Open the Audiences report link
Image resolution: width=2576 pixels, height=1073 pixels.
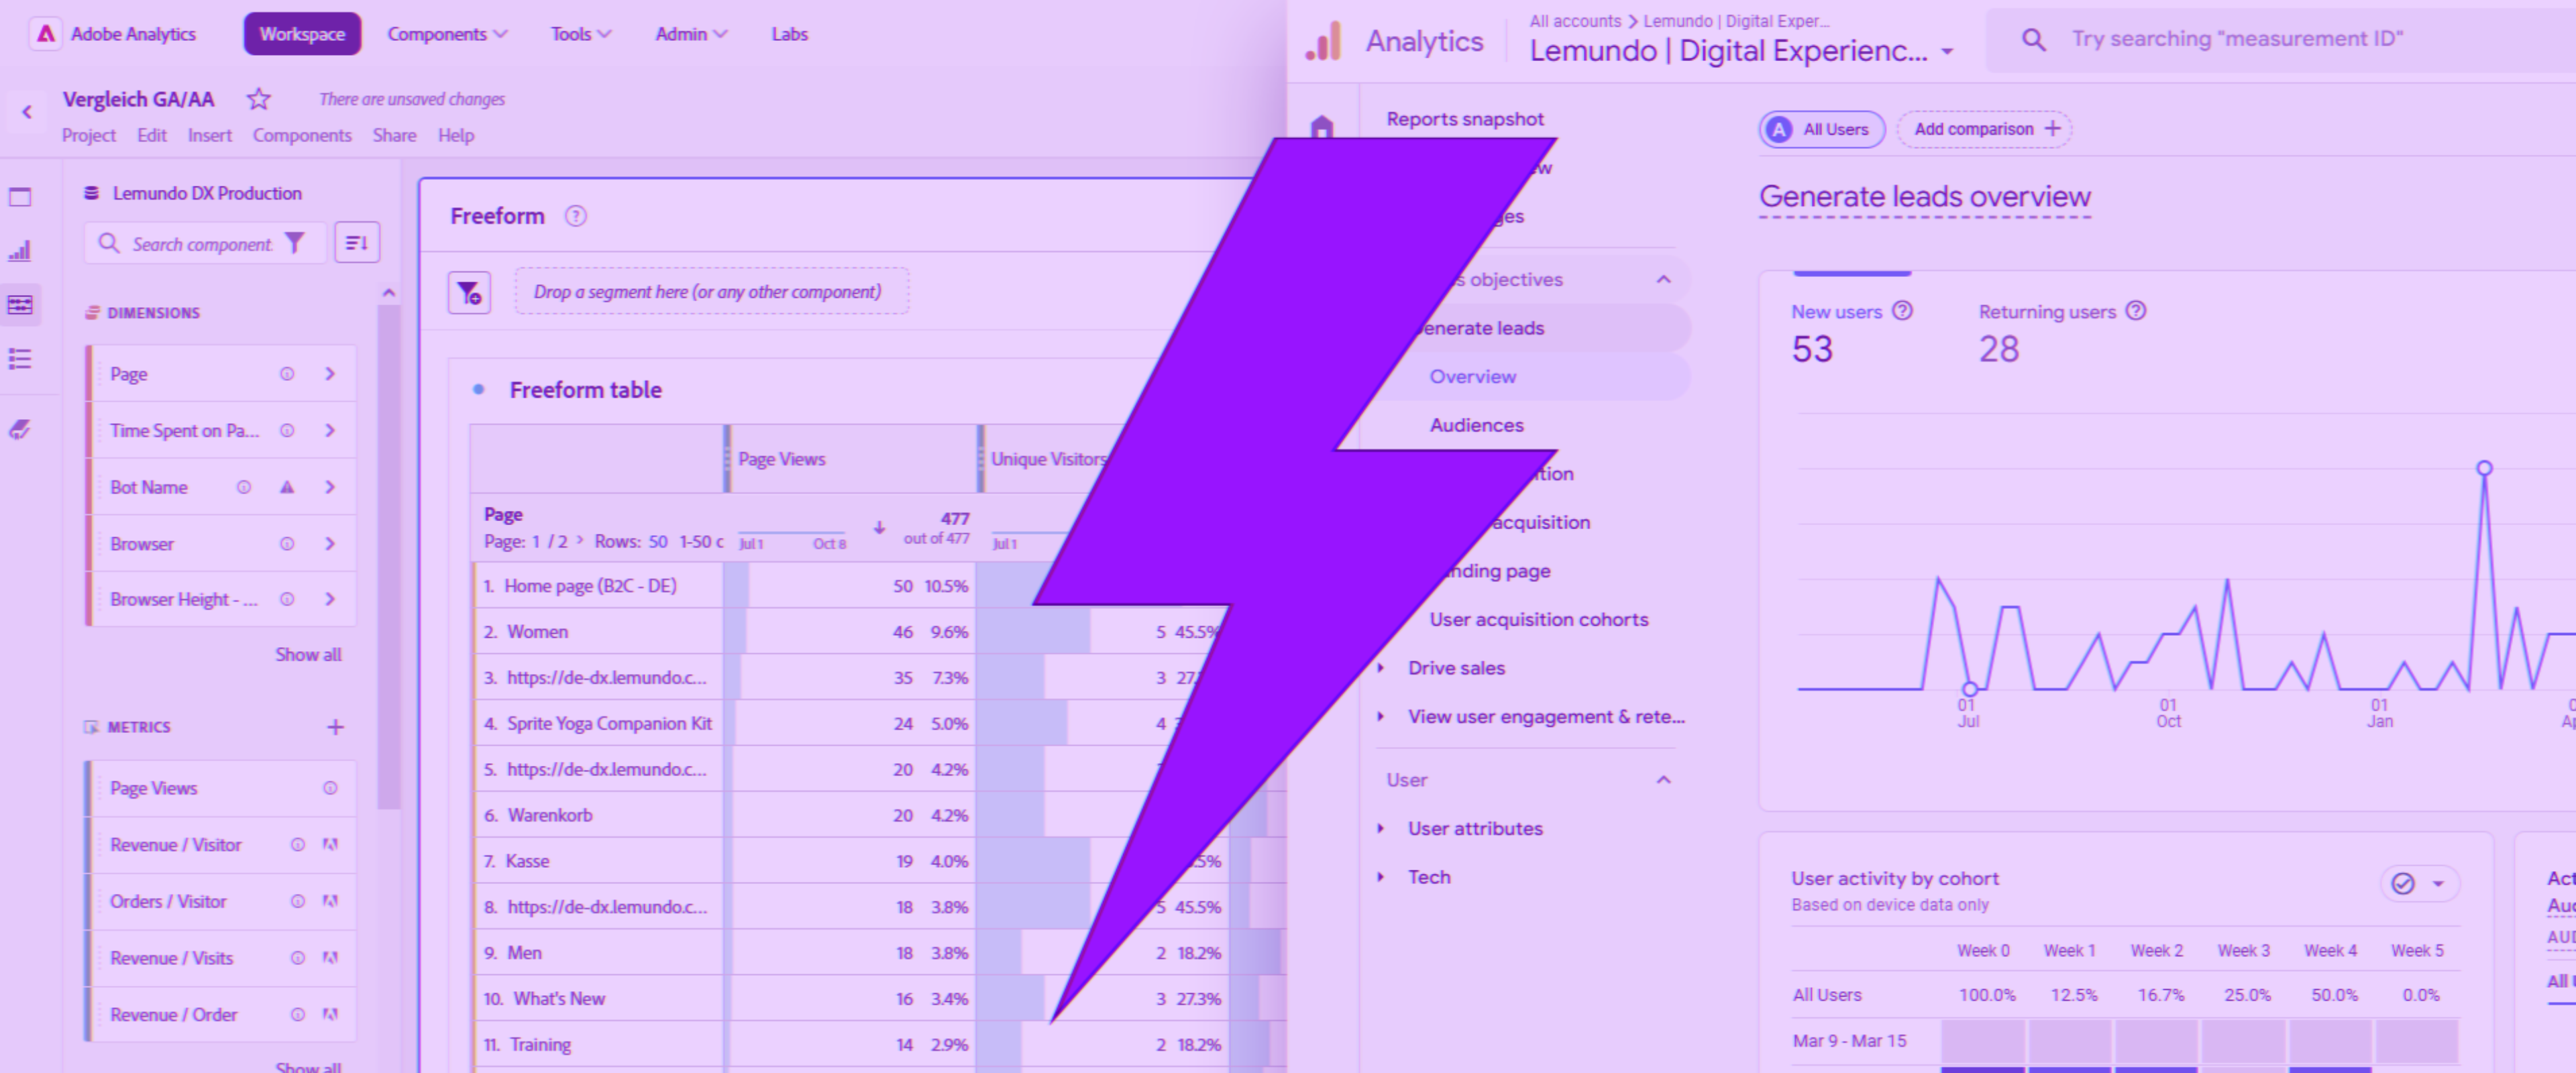click(1476, 425)
